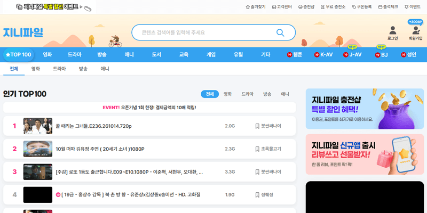Click the 지니파일 logo

(23, 32)
